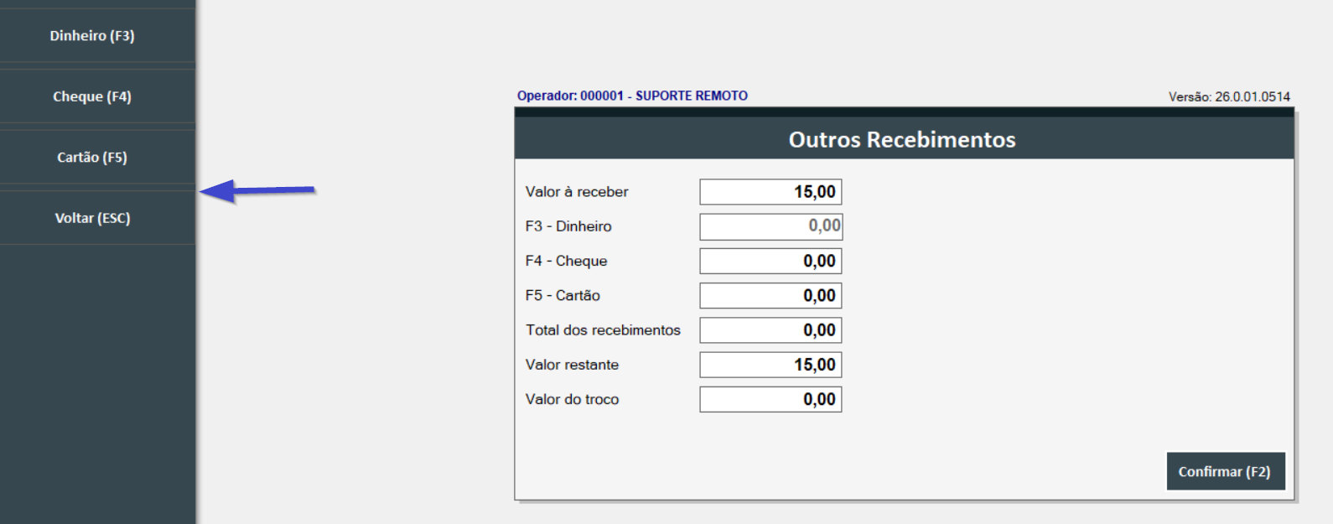
Task: Click the 'Total dos recebimentos' label
Action: [x=603, y=330]
